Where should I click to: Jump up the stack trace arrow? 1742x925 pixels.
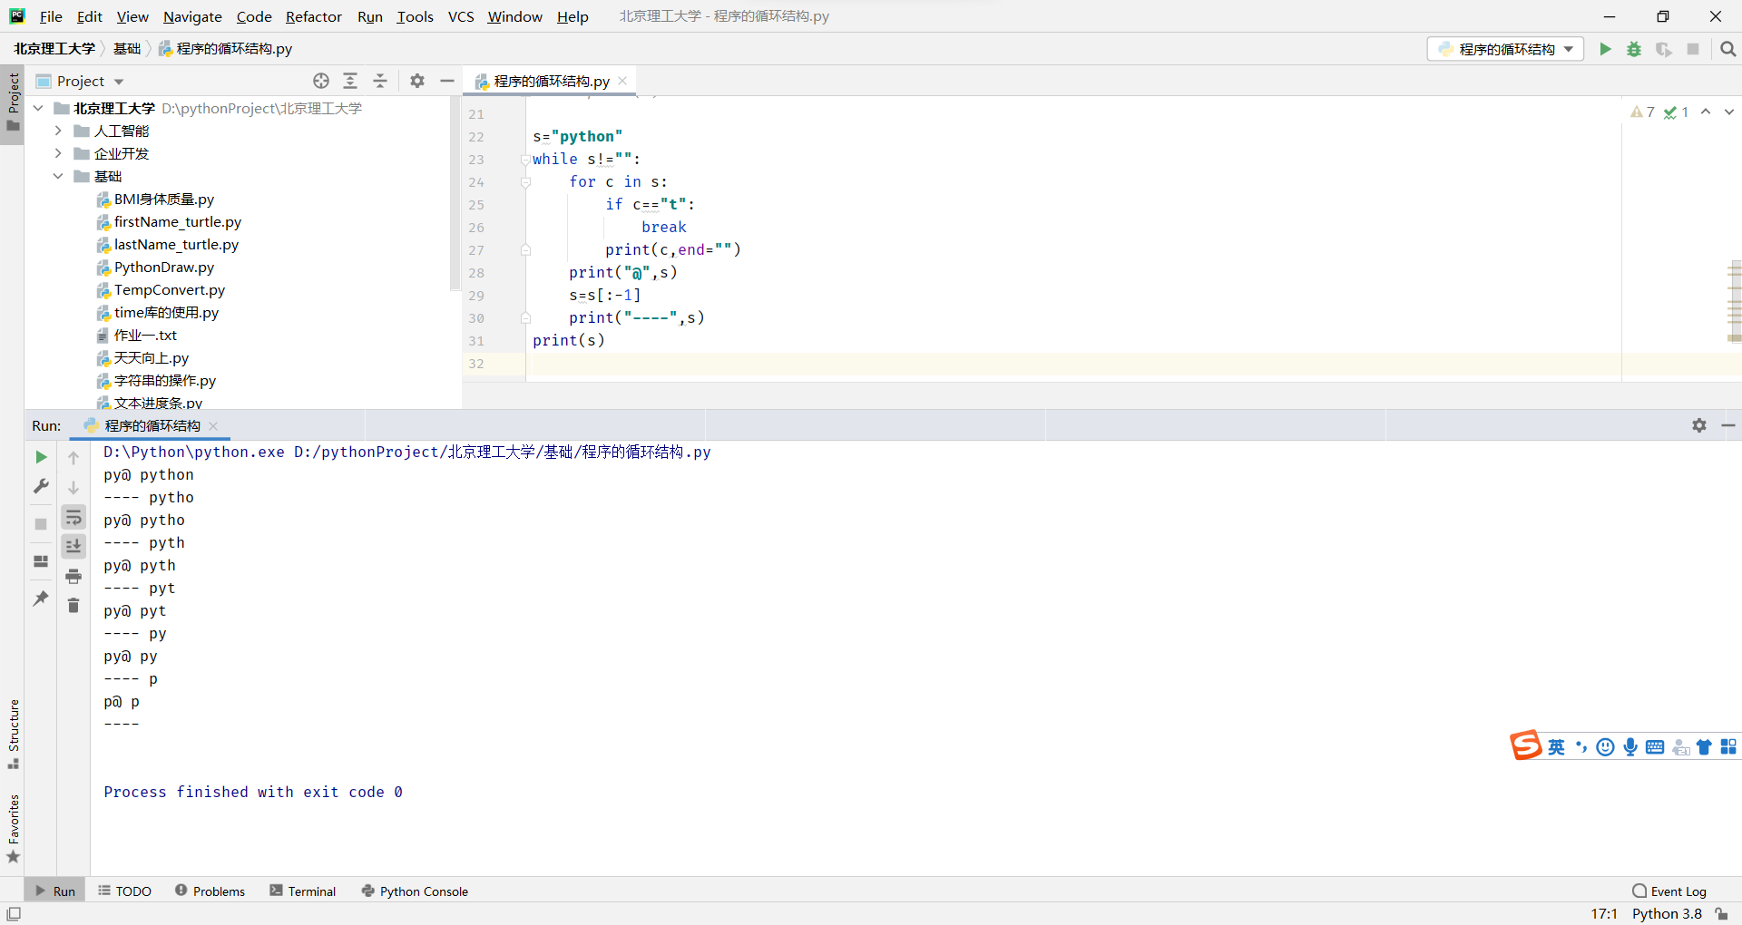[73, 457]
